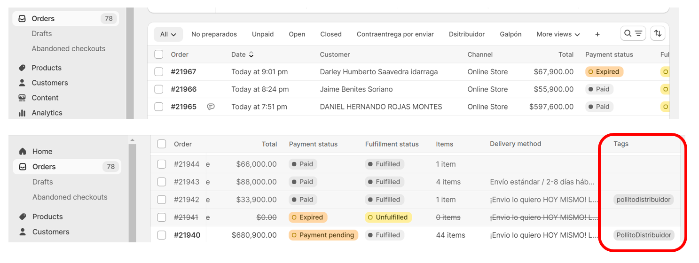The height and width of the screenshot is (263, 699).
Task: Switch to Contraentrega por enviar tab
Action: (395, 34)
